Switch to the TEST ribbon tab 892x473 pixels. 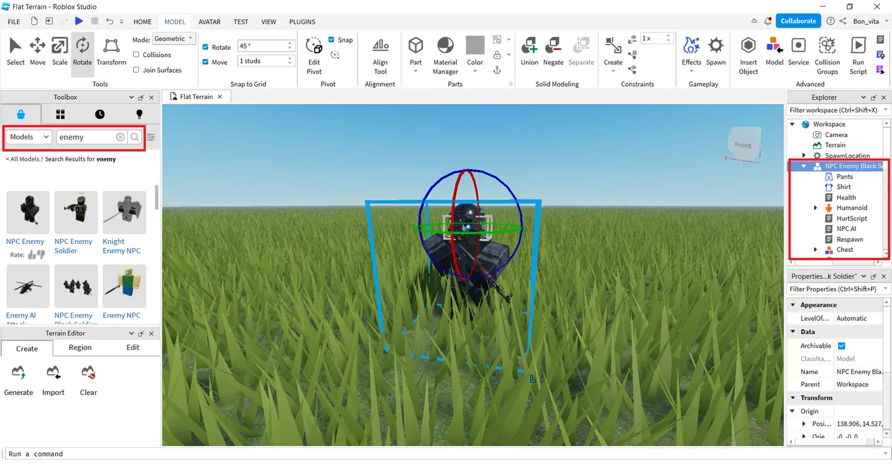point(241,22)
